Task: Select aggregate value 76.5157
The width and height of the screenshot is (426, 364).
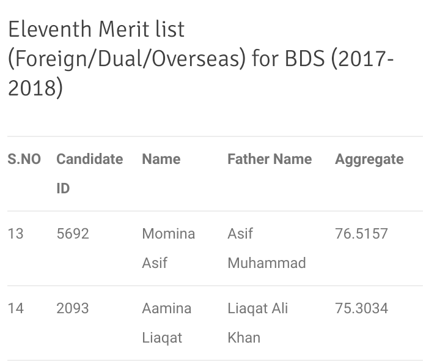Action: (361, 234)
